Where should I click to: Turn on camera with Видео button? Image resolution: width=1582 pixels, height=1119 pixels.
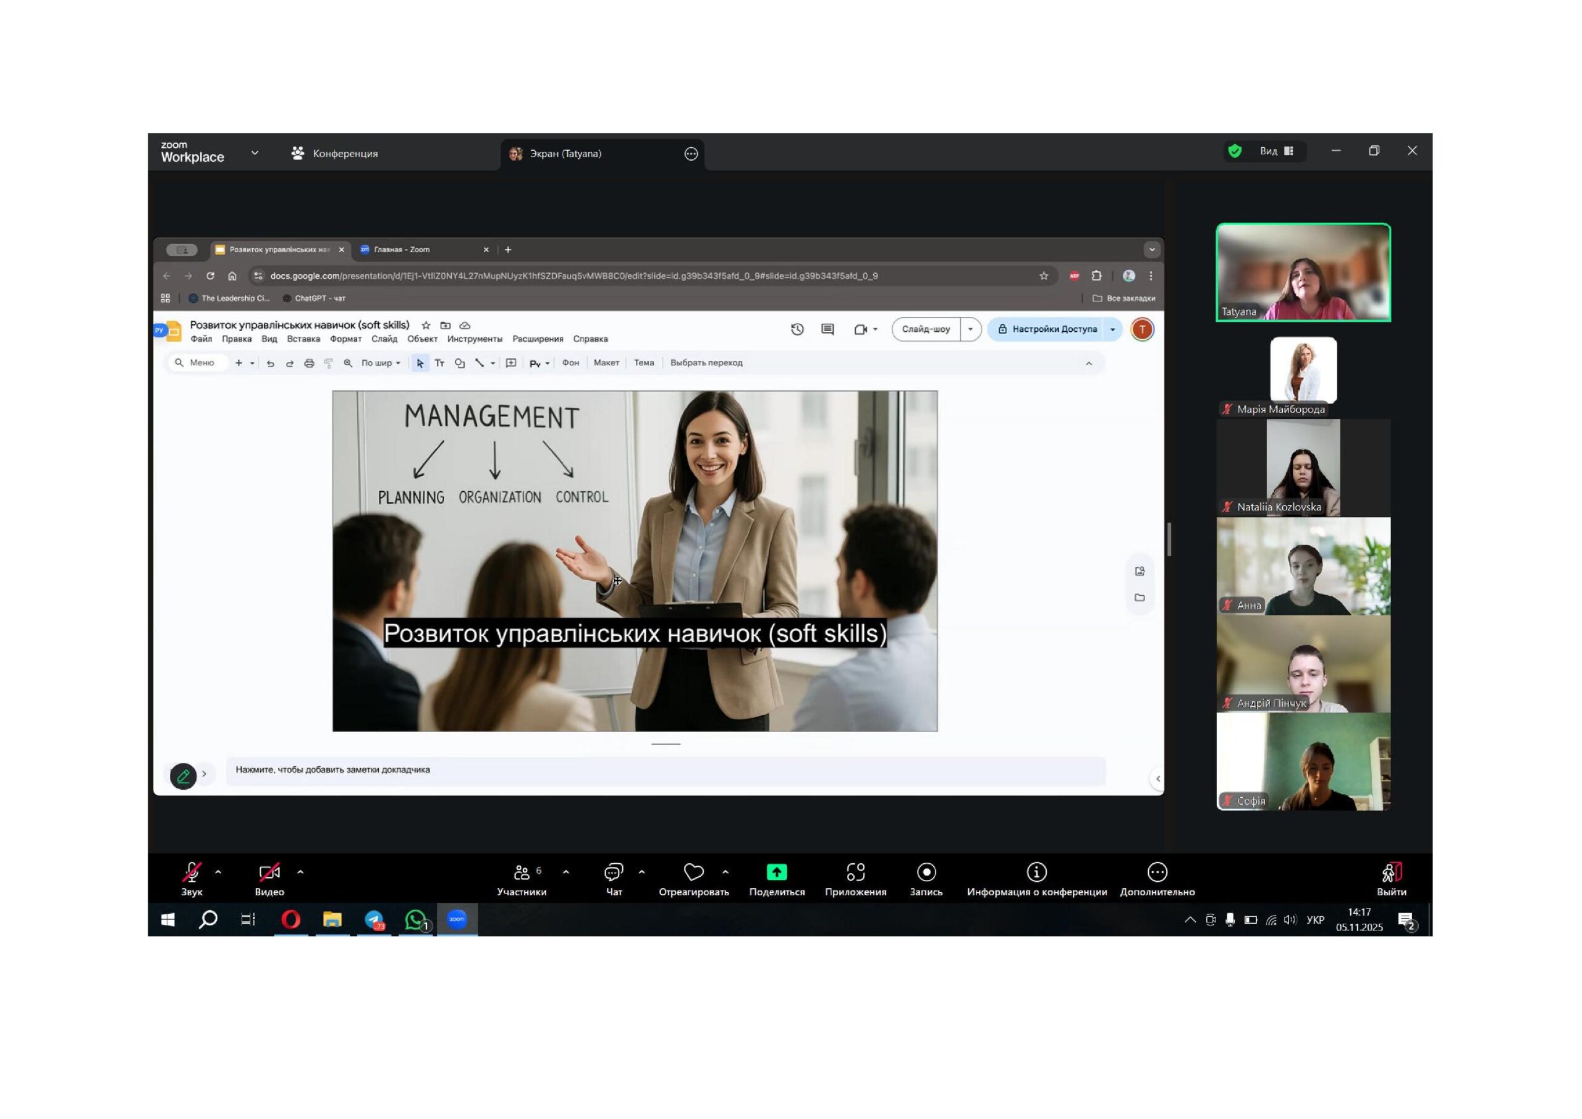point(269,872)
